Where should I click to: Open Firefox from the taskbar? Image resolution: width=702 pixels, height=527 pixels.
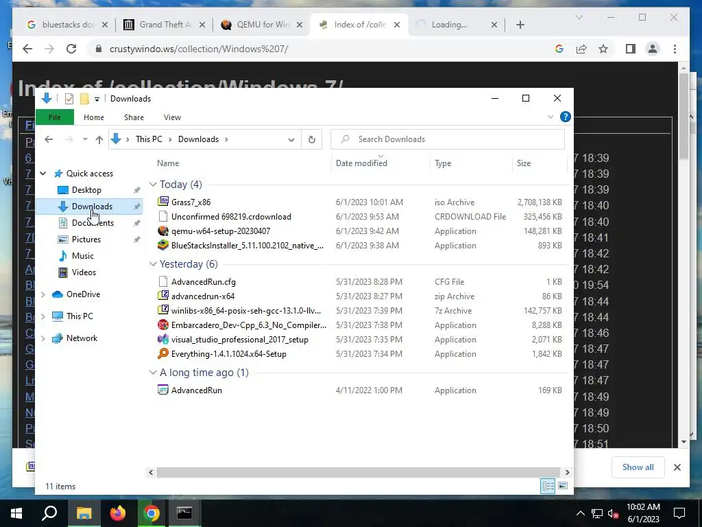(x=118, y=513)
